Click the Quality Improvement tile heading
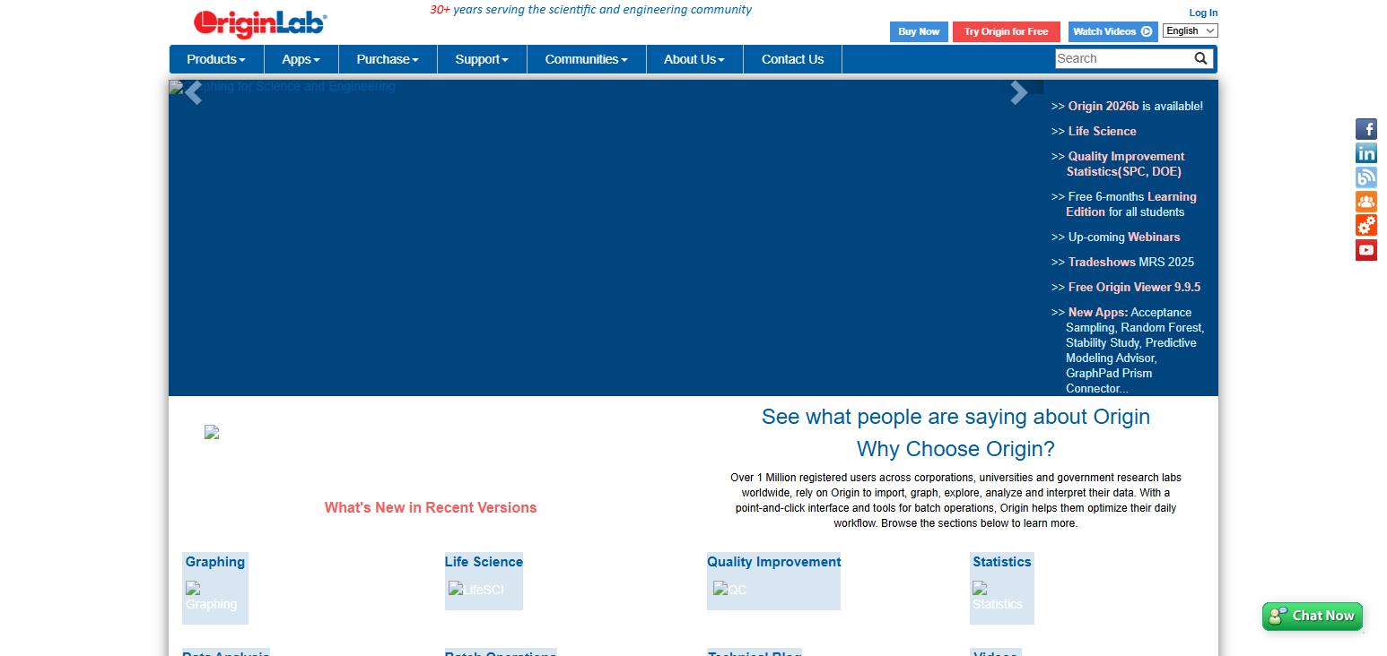1387x656 pixels. click(x=774, y=562)
